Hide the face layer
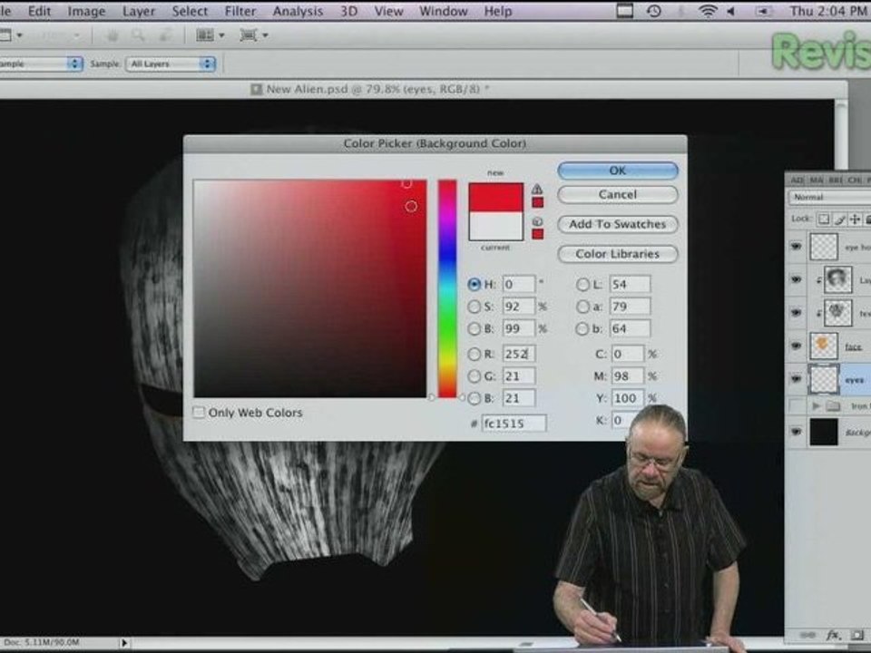Viewport: 871px width, 653px height. (796, 346)
